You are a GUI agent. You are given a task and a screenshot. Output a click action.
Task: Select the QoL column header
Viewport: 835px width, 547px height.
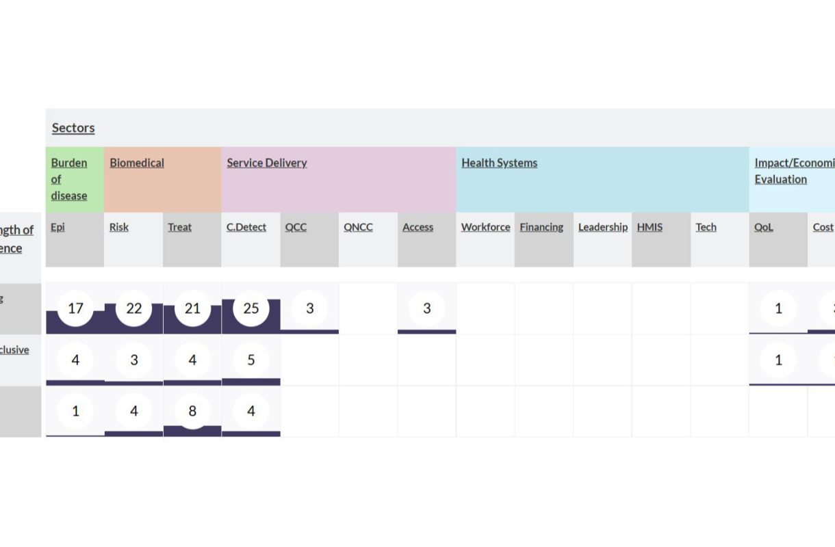pyautogui.click(x=764, y=227)
